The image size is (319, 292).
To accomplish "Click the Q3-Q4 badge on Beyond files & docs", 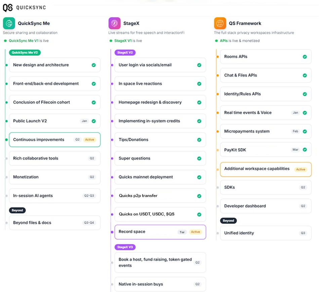I will (x=89, y=223).
